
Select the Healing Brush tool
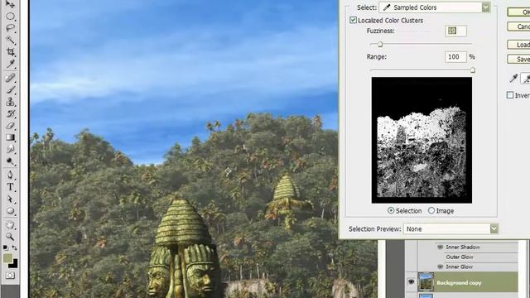pyautogui.click(x=10, y=78)
